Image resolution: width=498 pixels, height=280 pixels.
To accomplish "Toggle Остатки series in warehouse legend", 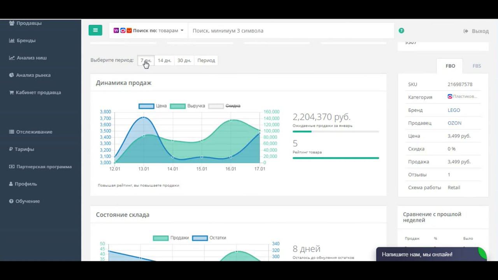I will click(209, 238).
